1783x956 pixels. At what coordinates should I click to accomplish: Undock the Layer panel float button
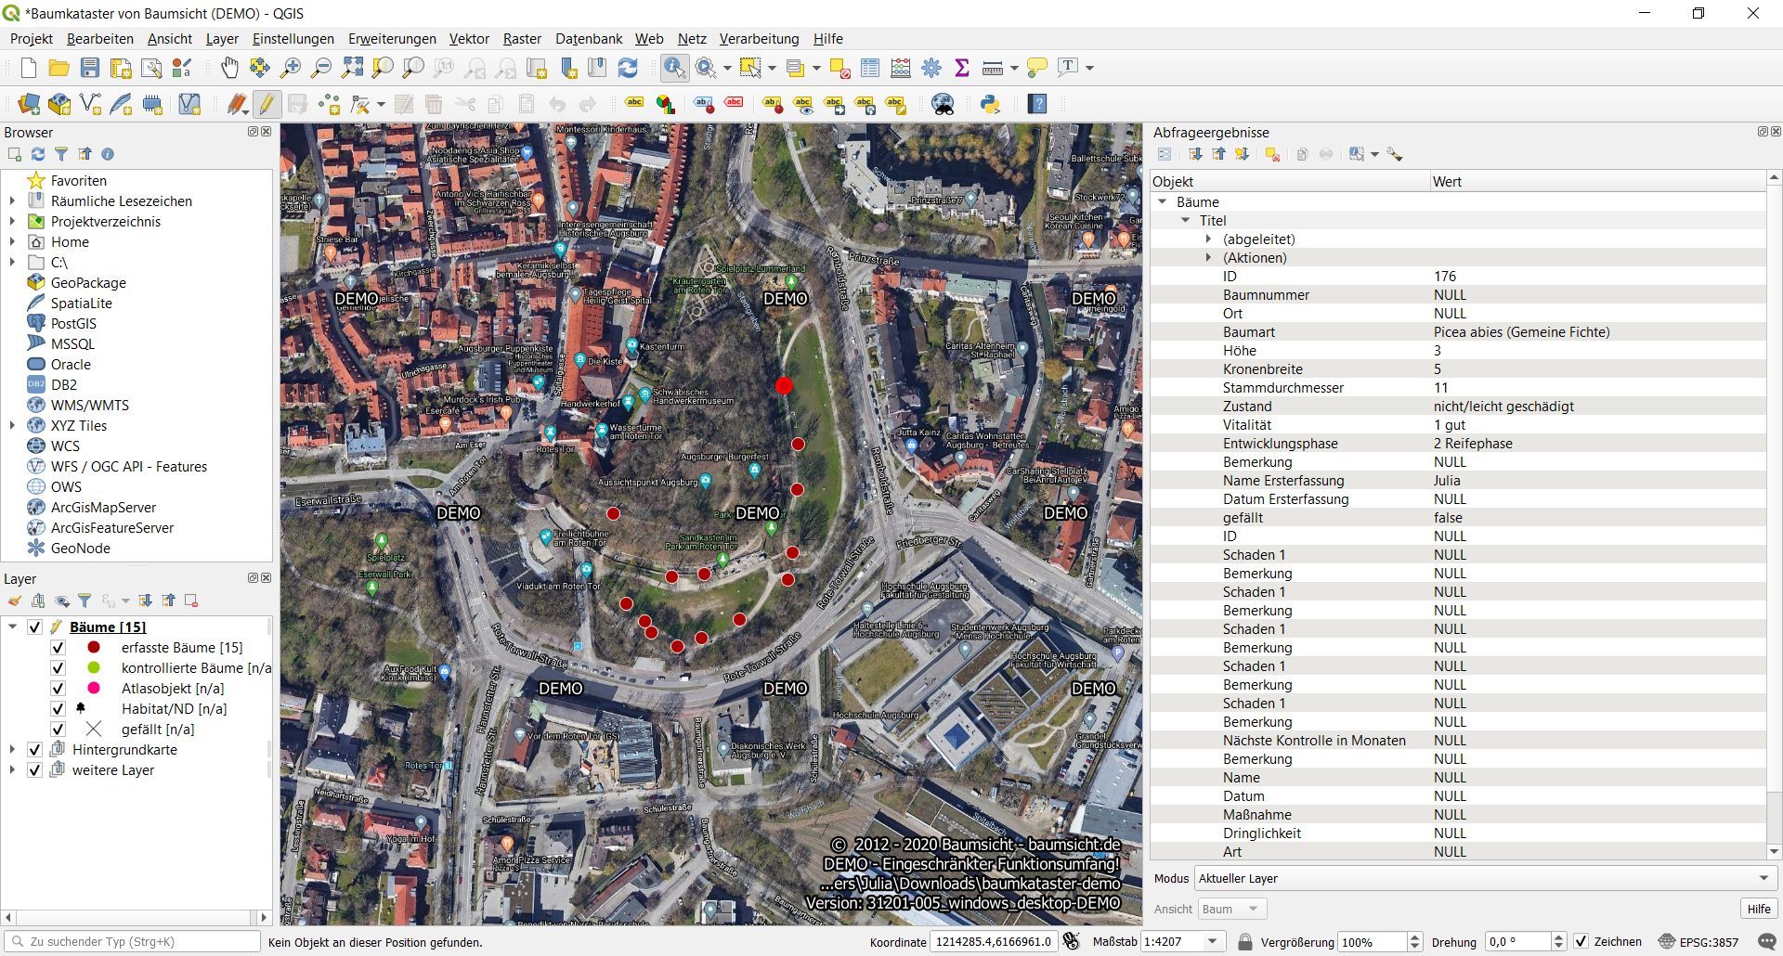pyautogui.click(x=253, y=577)
